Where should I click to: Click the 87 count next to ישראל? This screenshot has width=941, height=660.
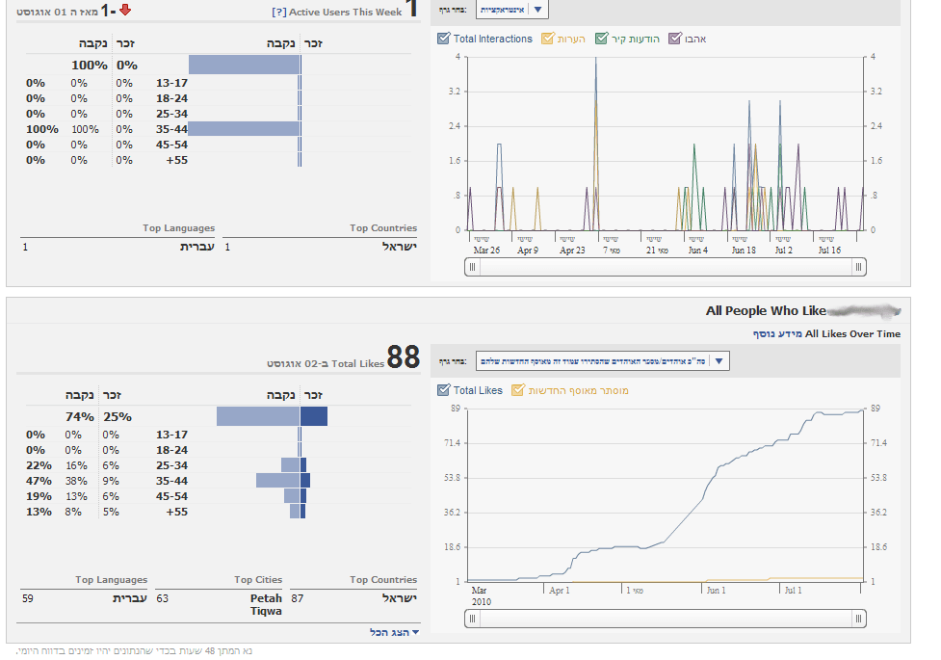pyautogui.click(x=297, y=598)
